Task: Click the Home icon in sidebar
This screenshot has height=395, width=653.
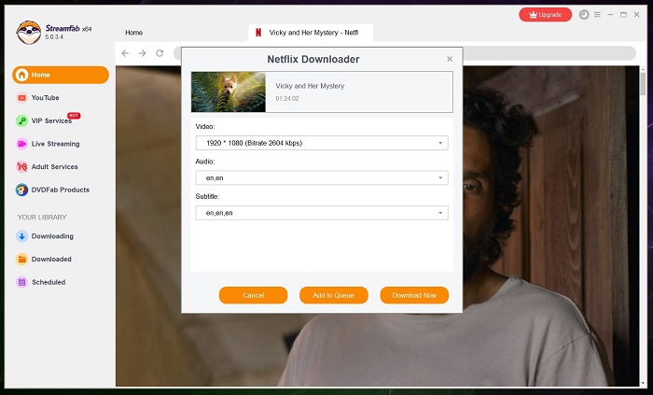Action: (21, 75)
